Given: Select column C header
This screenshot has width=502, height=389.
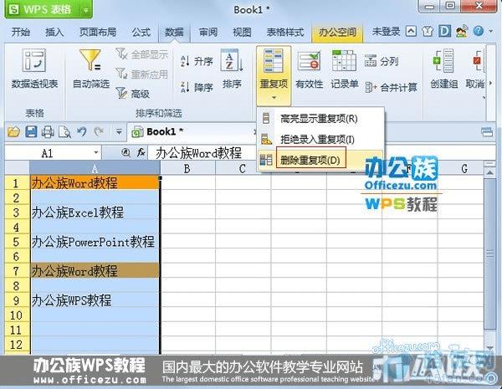Looking at the screenshot, I should (243, 168).
